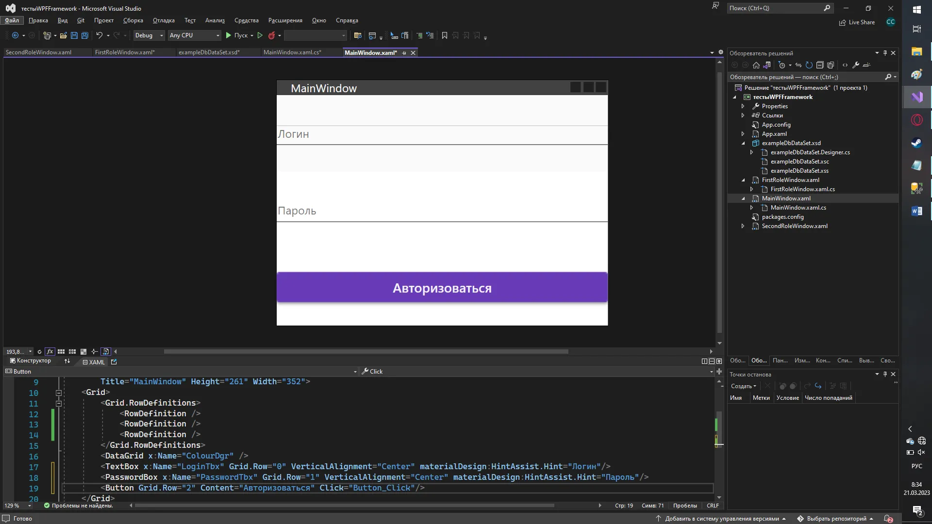
Task: Switch to Конструктор designer tab
Action: 31,361
